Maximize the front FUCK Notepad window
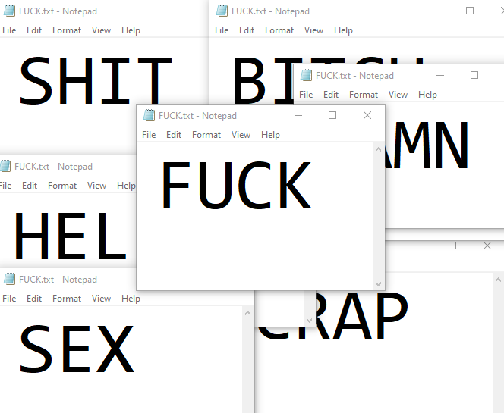504x413 pixels. [x=332, y=115]
